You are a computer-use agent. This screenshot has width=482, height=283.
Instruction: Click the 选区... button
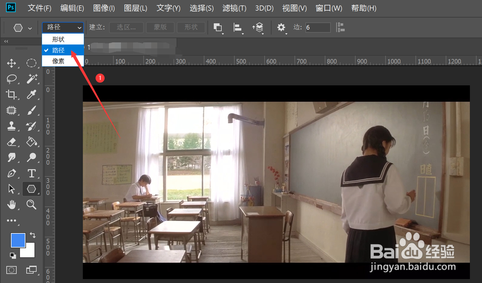pos(126,27)
